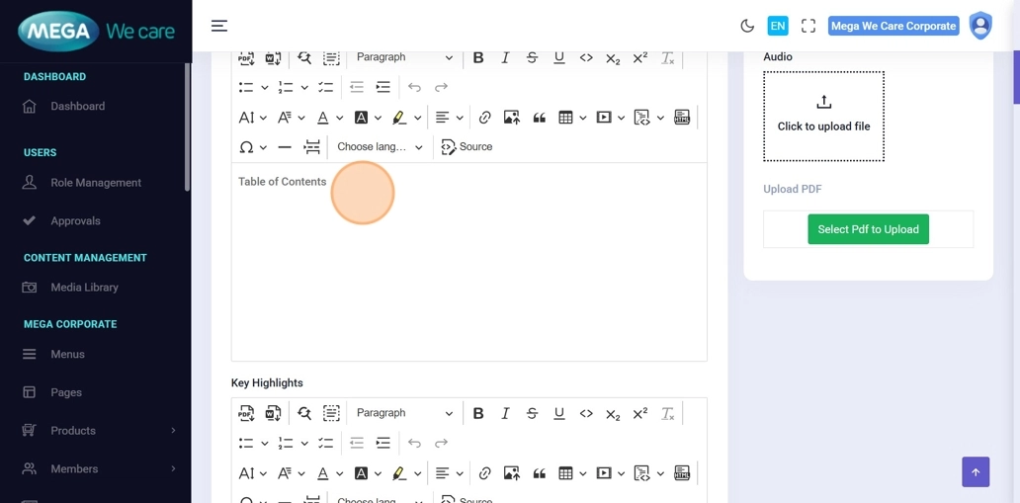Open the Choose language dropdown in Table of Contents editor
1020x503 pixels.
pos(380,147)
